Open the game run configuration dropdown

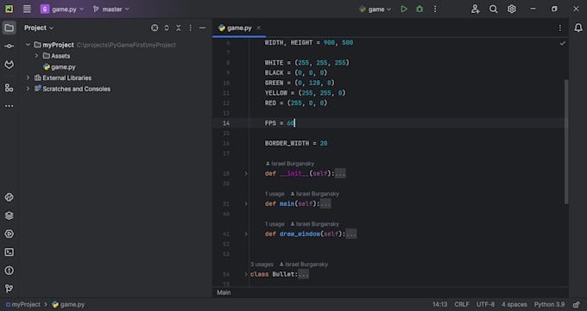tap(376, 9)
